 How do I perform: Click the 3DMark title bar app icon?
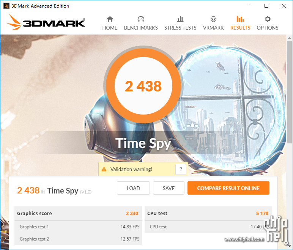6,6
